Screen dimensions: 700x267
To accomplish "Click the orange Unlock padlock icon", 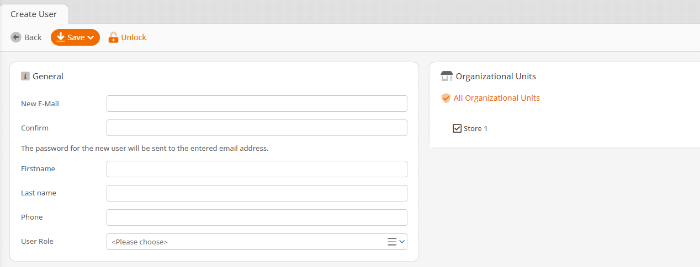I will click(113, 37).
